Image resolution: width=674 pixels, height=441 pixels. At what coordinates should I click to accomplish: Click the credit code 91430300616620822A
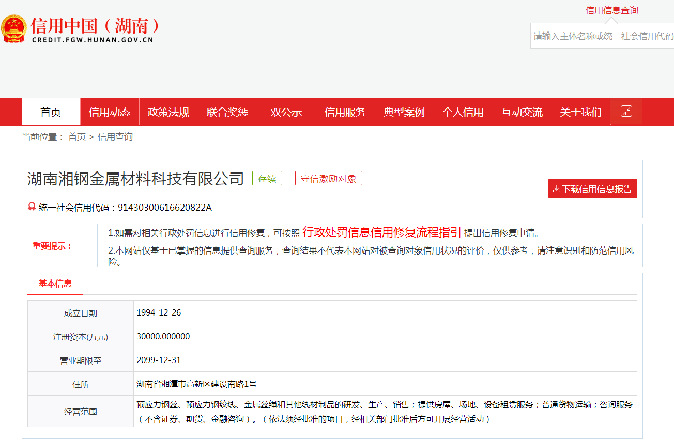(x=165, y=208)
